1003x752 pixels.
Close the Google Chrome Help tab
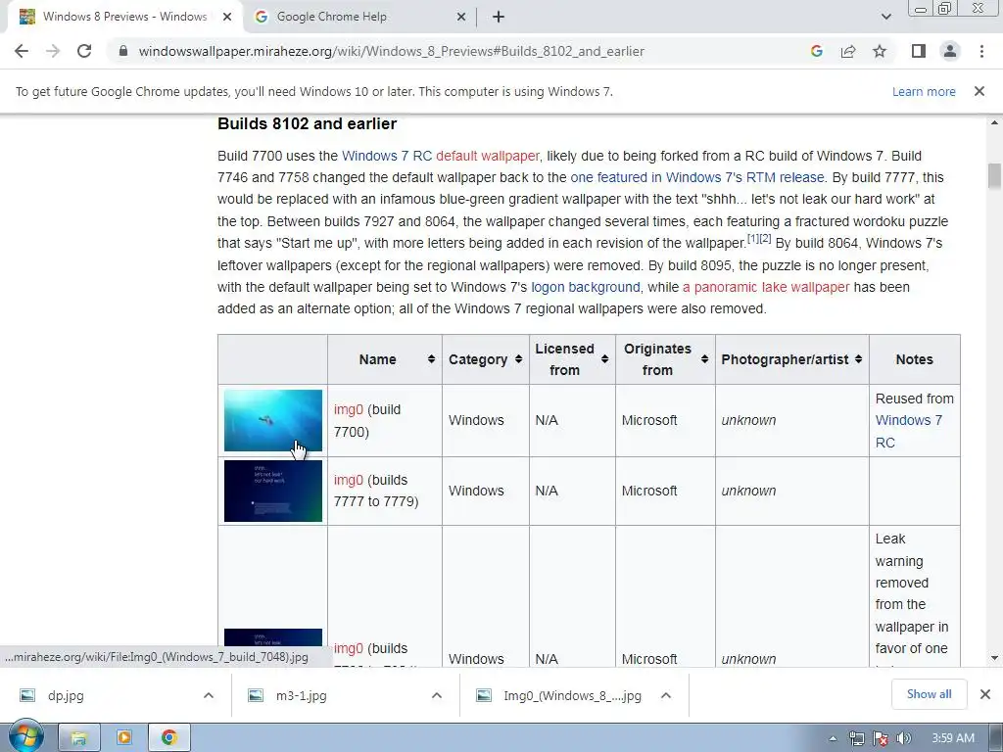coord(461,17)
